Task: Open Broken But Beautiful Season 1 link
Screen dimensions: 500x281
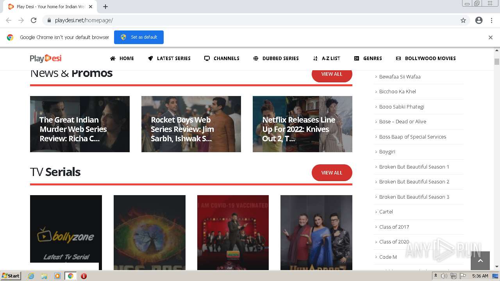Action: tap(414, 167)
